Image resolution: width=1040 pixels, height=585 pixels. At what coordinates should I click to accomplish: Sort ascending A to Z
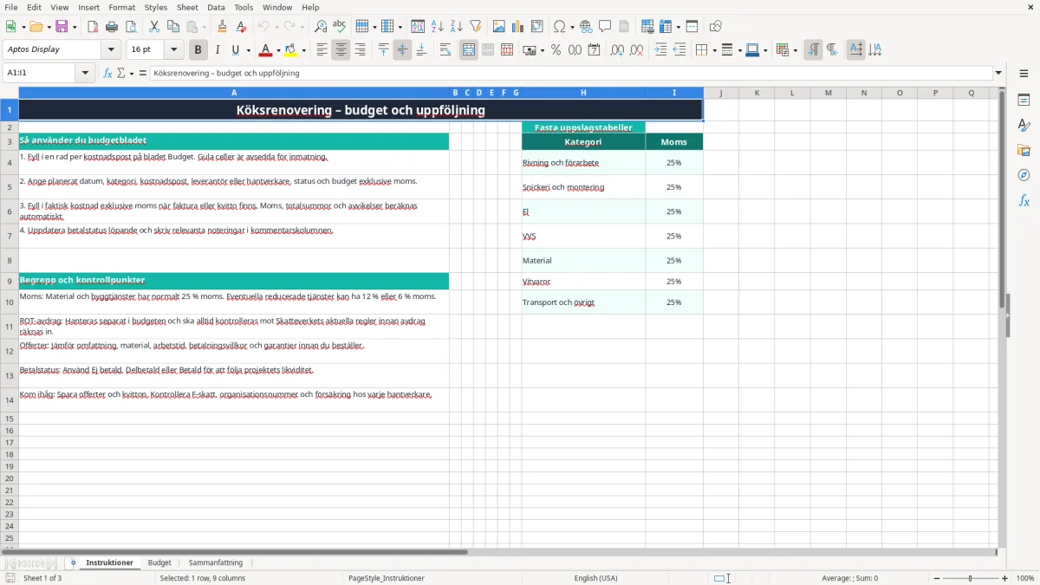click(438, 27)
